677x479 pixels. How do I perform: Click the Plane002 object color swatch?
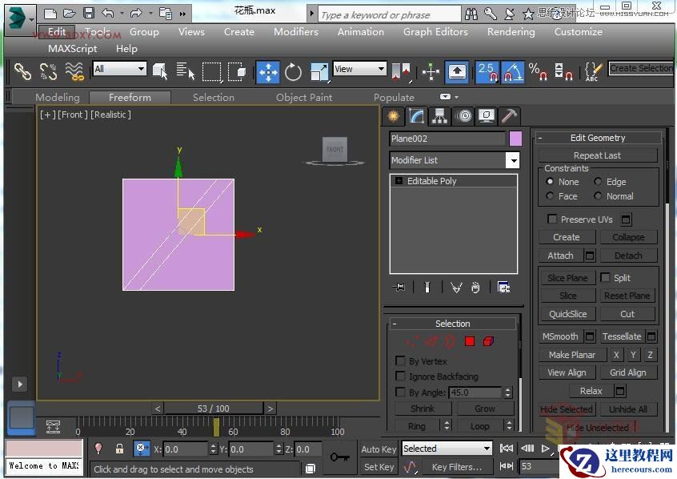[x=515, y=139]
